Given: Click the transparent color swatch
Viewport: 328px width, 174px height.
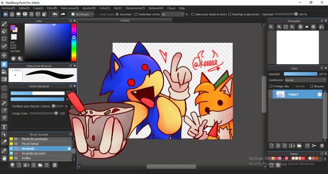Looking at the screenshot, I should (14, 37).
